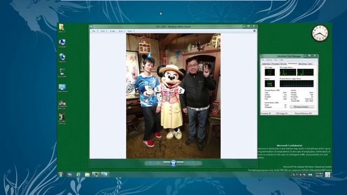Open the folder icon atop the desktop
Screen dimensions: 347x195
[62, 28]
